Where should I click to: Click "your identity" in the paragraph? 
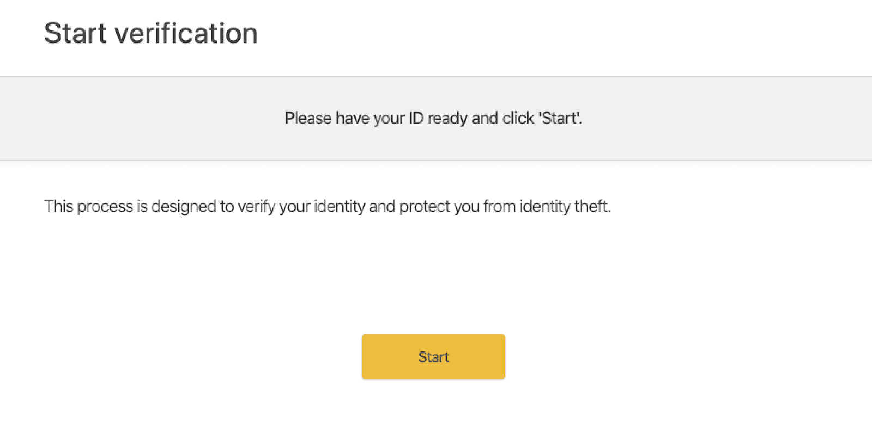pyautogui.click(x=322, y=207)
